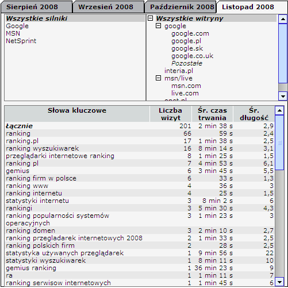
Task: Click the keywords table scrollbar thumb
Action: click(279, 143)
